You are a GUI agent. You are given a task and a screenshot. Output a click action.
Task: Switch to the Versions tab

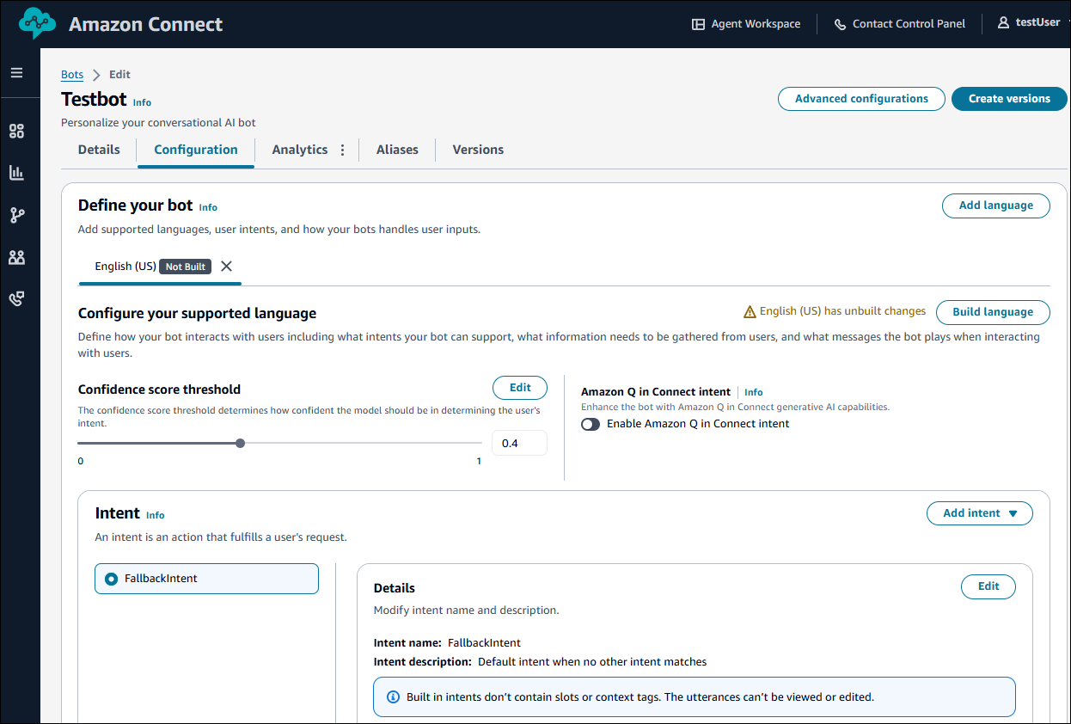478,150
